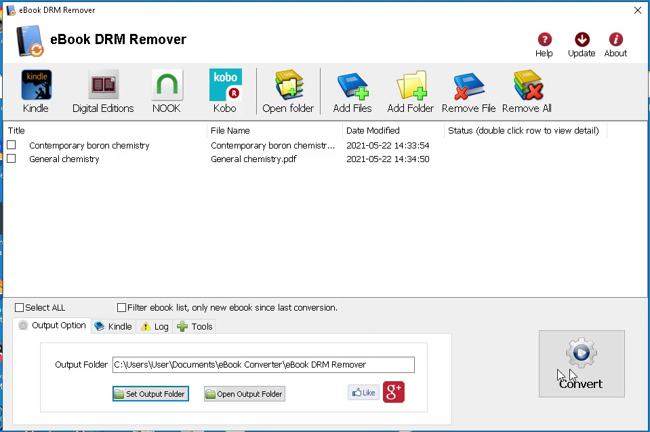Enable the Select ALL checkbox
Viewport: 650px width, 432px height.
19,308
